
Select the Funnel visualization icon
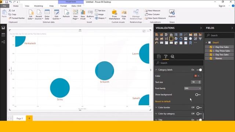pos(200,39)
